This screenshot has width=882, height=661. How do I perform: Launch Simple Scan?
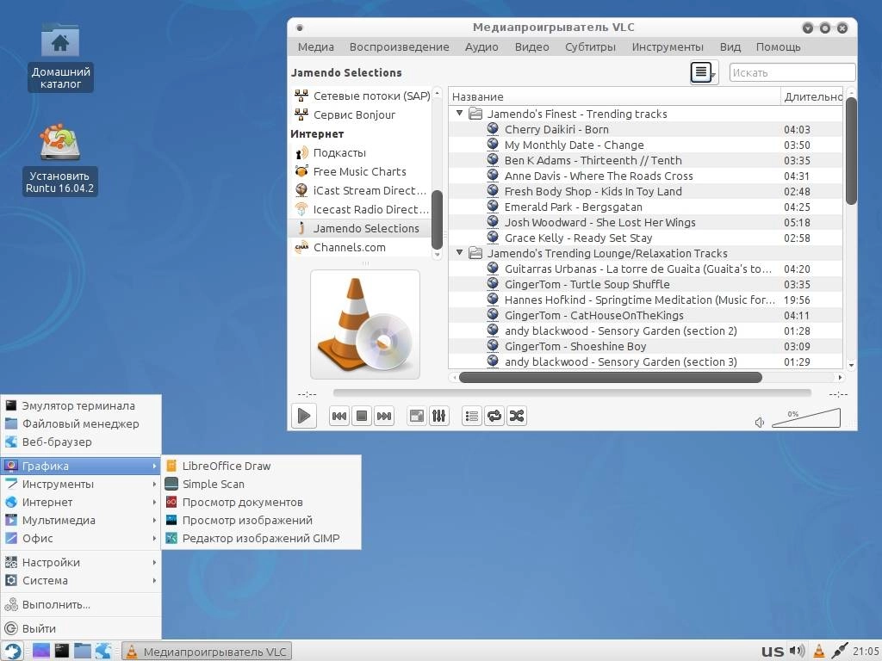point(262,484)
